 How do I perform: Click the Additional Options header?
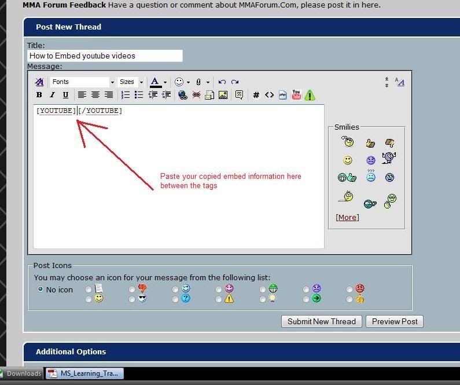[x=71, y=351]
